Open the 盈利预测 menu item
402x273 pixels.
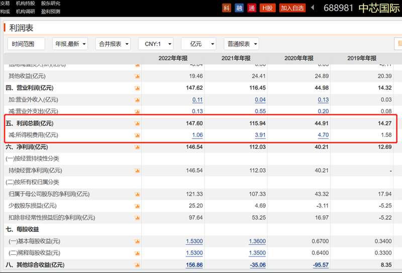[51, 12]
